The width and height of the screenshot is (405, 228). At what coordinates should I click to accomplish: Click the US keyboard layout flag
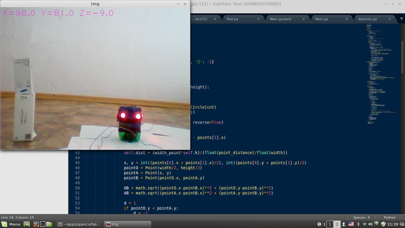click(351, 224)
